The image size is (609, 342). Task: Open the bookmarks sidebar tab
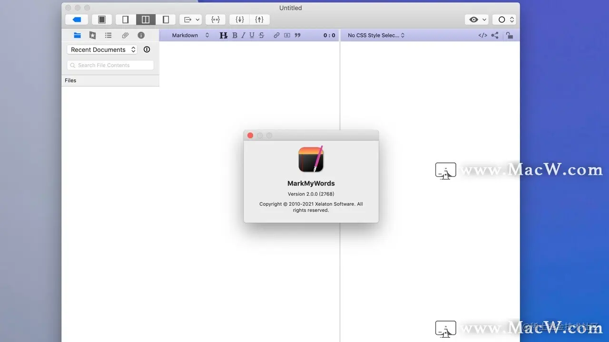point(92,35)
